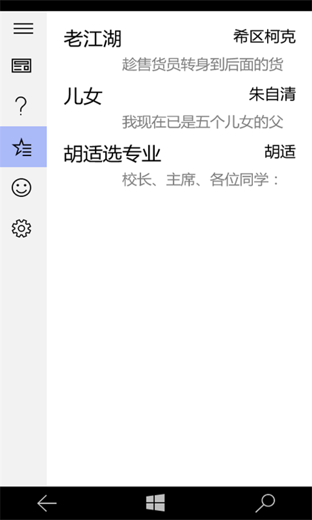Open the article titled 老江湖
This screenshot has width=312, height=520.
92,39
